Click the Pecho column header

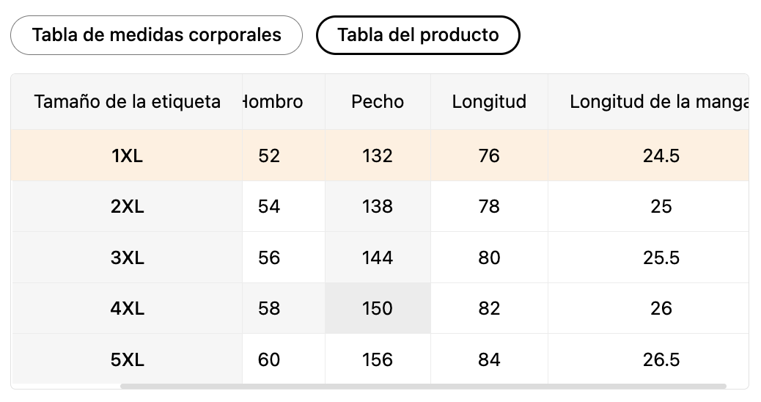(378, 102)
